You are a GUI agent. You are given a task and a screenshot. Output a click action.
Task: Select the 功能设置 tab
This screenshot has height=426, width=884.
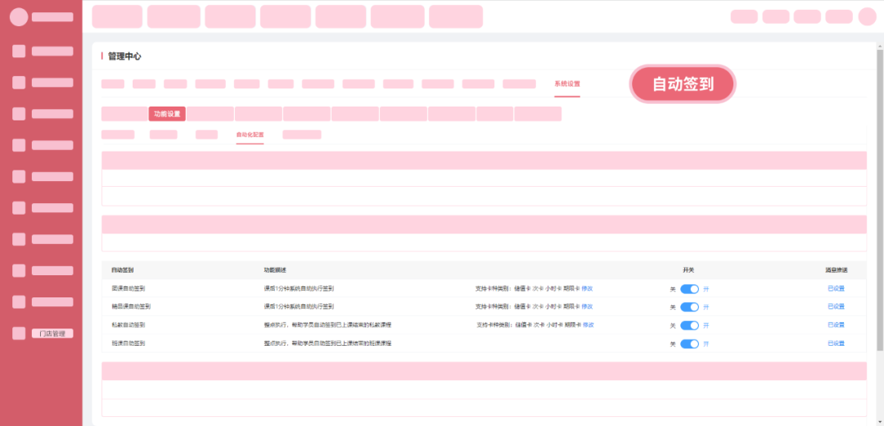(x=167, y=114)
